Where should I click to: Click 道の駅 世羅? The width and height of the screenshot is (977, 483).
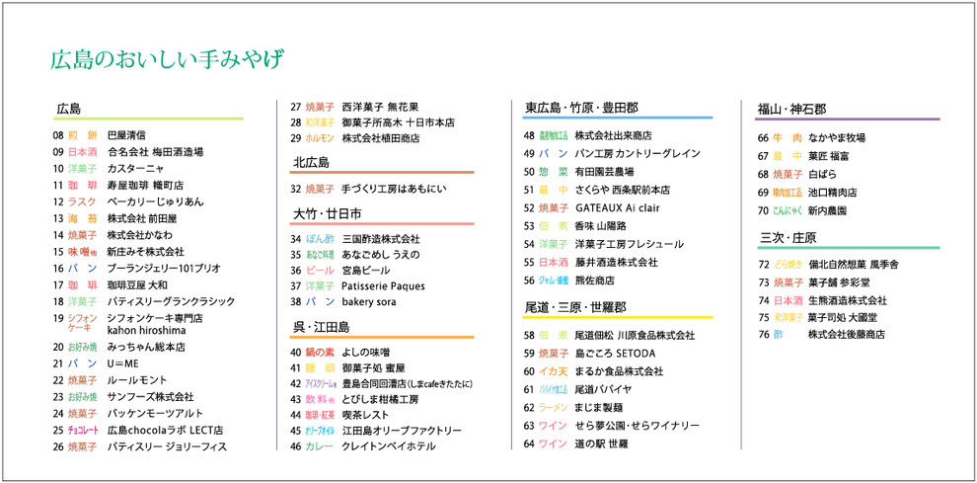tap(601, 443)
